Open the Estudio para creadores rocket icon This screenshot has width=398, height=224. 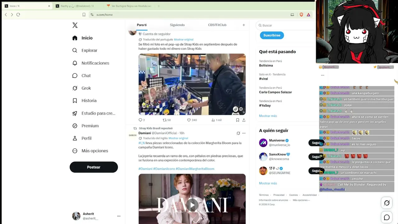click(75, 113)
